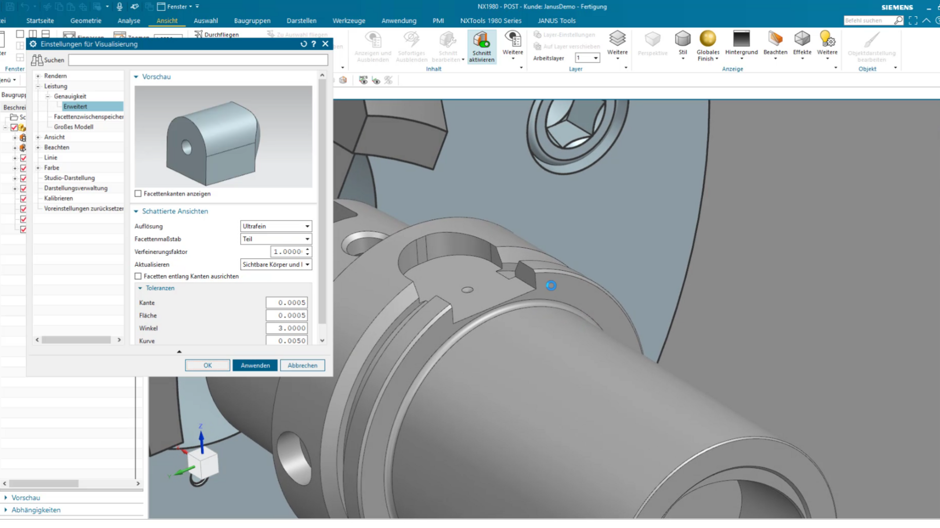Open help via the question mark icon
The image size is (940, 528).
(314, 44)
